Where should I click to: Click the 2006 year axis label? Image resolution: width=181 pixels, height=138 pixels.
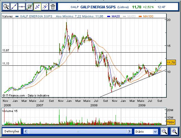click(7, 105)
